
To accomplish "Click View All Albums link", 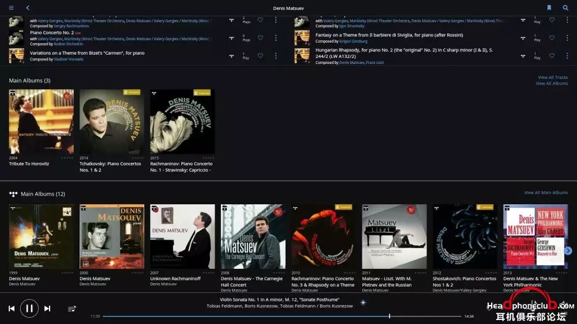I will tap(552, 83).
